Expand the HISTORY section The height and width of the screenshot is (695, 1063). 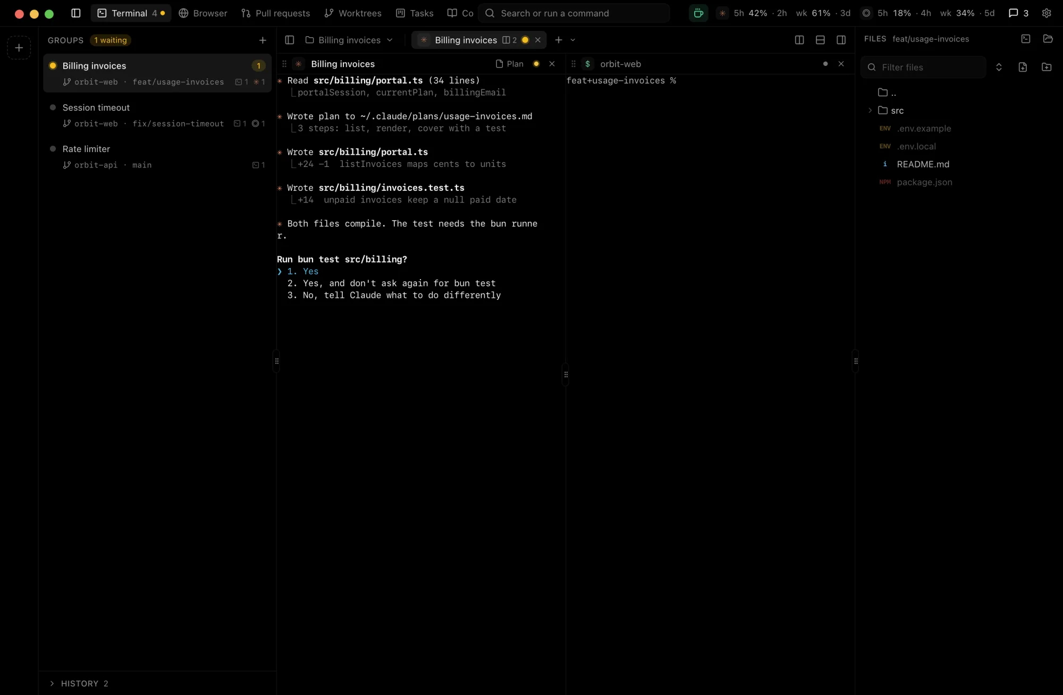[x=80, y=683]
